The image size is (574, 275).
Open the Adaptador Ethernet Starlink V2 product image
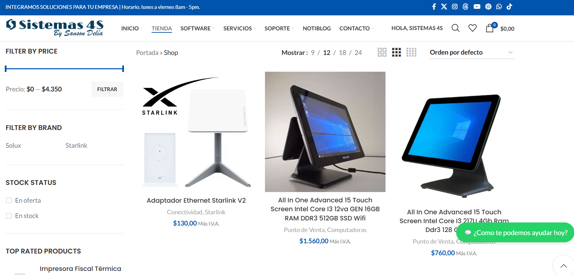click(x=196, y=132)
